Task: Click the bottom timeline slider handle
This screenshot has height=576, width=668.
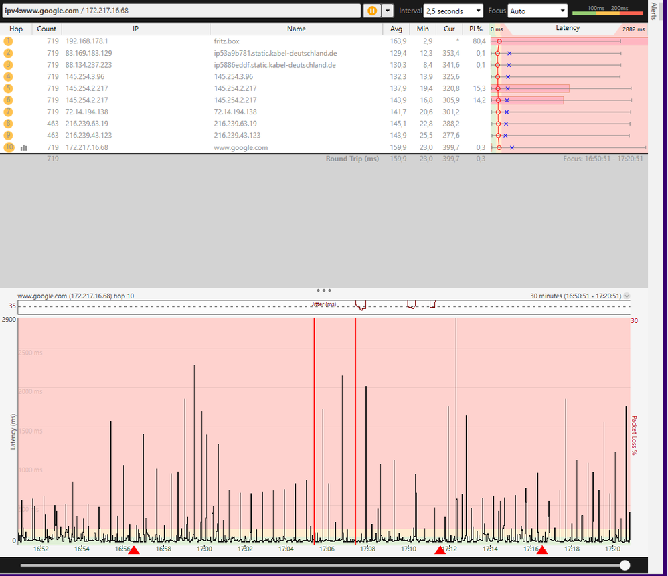Action: tap(625, 565)
